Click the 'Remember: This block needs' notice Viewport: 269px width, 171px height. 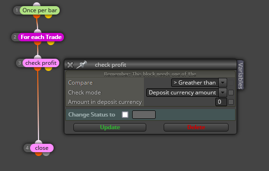coord(150,74)
